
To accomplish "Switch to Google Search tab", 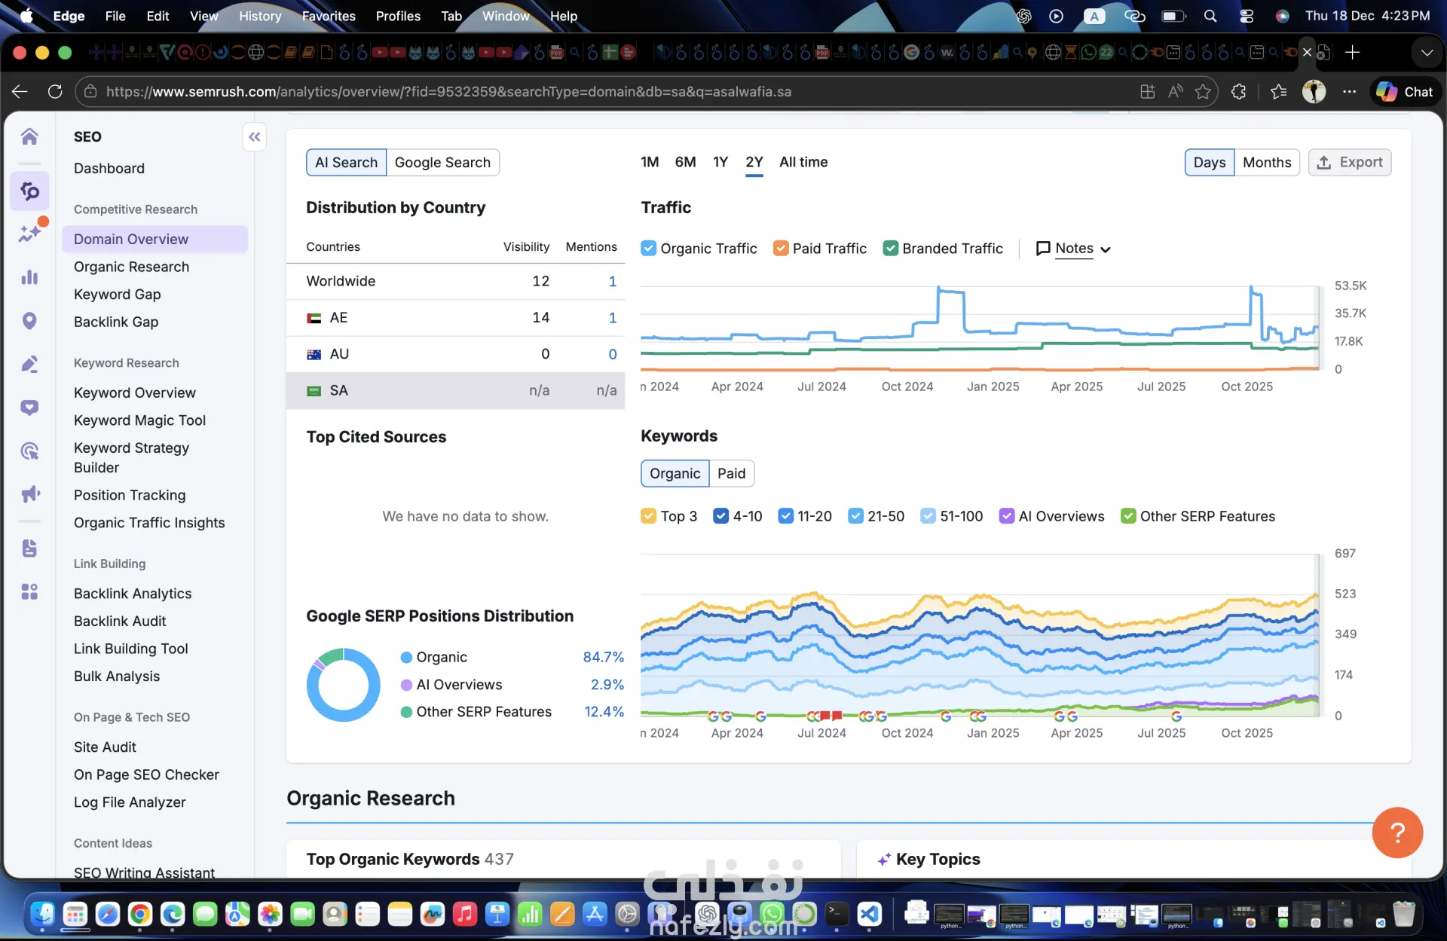I will pos(442,163).
